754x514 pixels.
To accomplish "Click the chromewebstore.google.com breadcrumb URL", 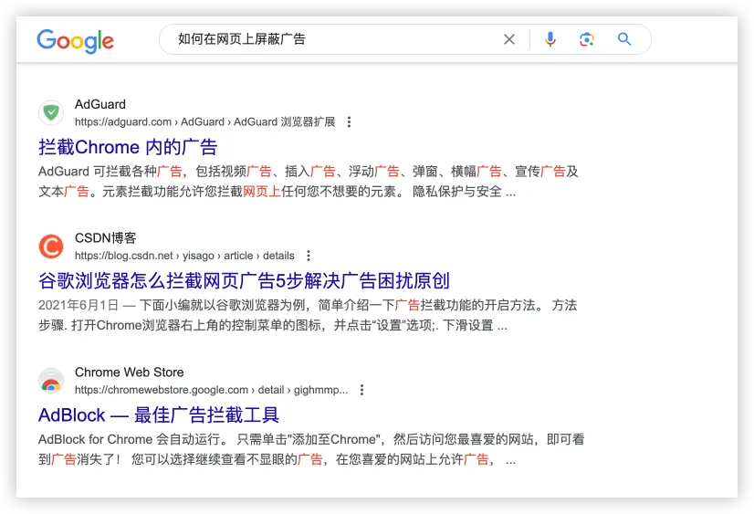I will point(211,390).
